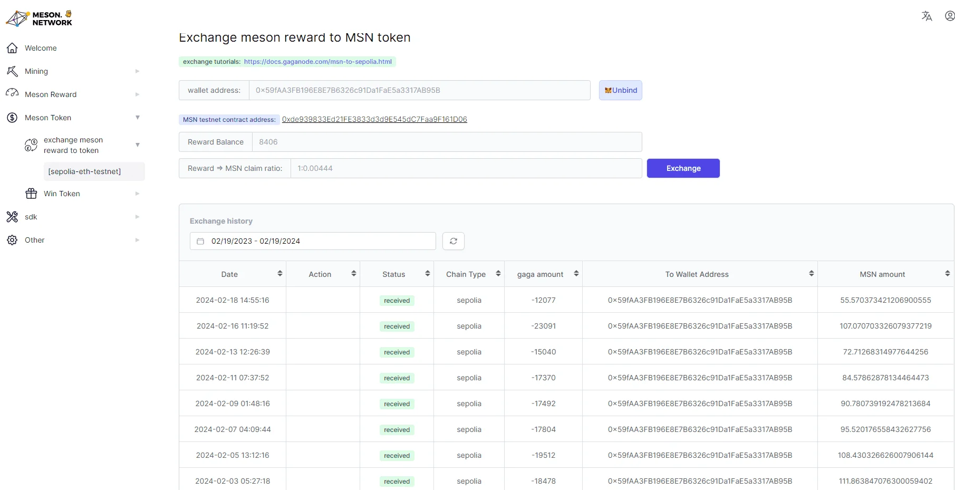Image resolution: width=955 pixels, height=490 pixels.
Task: Sort table by To Wallet Address column
Action: tap(812, 274)
